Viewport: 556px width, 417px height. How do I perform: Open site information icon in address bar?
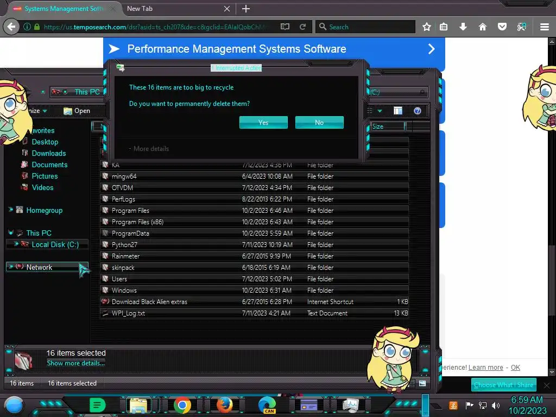(x=27, y=27)
